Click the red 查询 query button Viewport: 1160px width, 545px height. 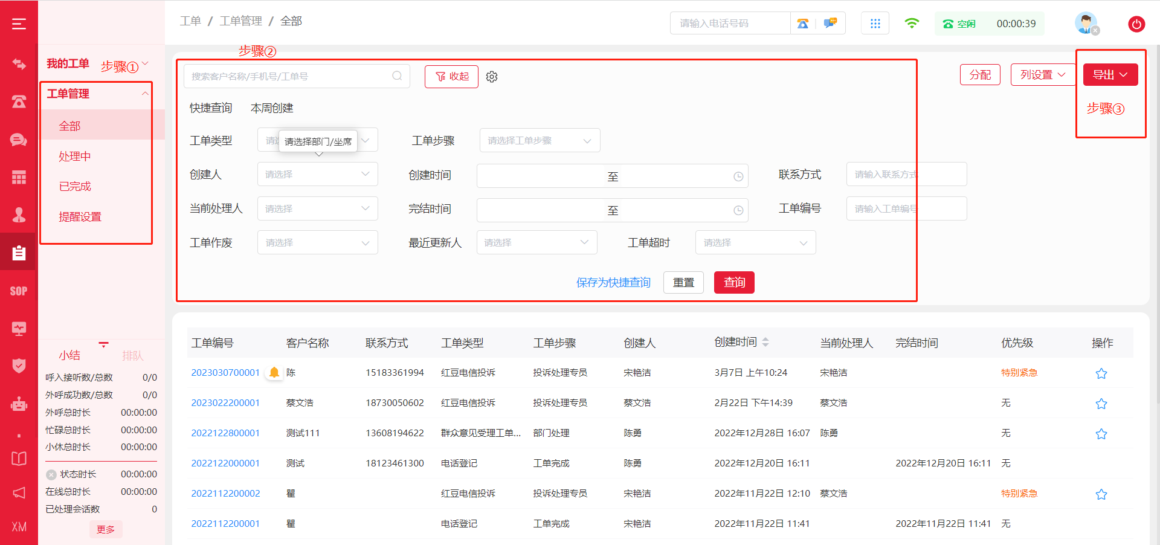(x=734, y=282)
